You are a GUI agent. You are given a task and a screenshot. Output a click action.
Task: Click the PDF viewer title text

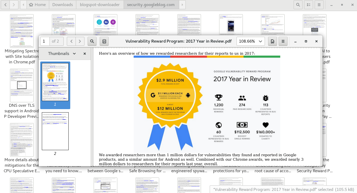tap(178, 41)
